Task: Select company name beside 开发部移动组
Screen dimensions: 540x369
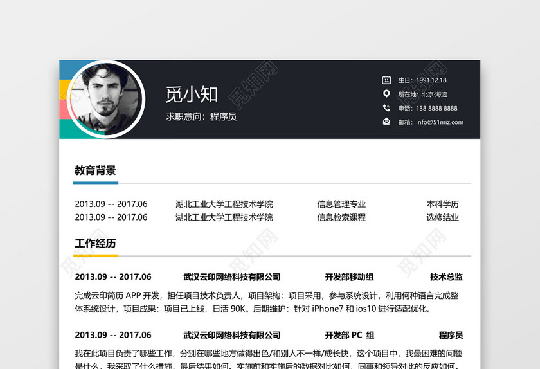Action: [x=232, y=277]
